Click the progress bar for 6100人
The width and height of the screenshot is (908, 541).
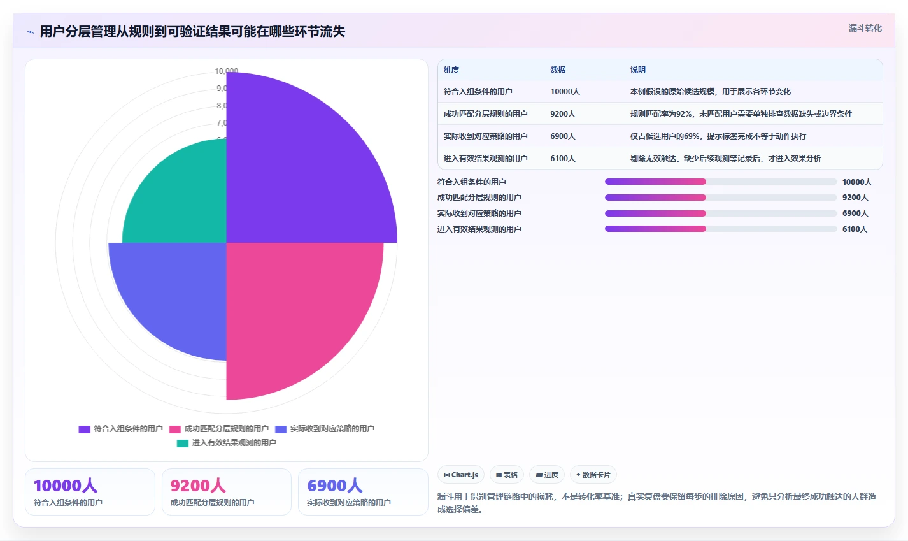pos(721,229)
